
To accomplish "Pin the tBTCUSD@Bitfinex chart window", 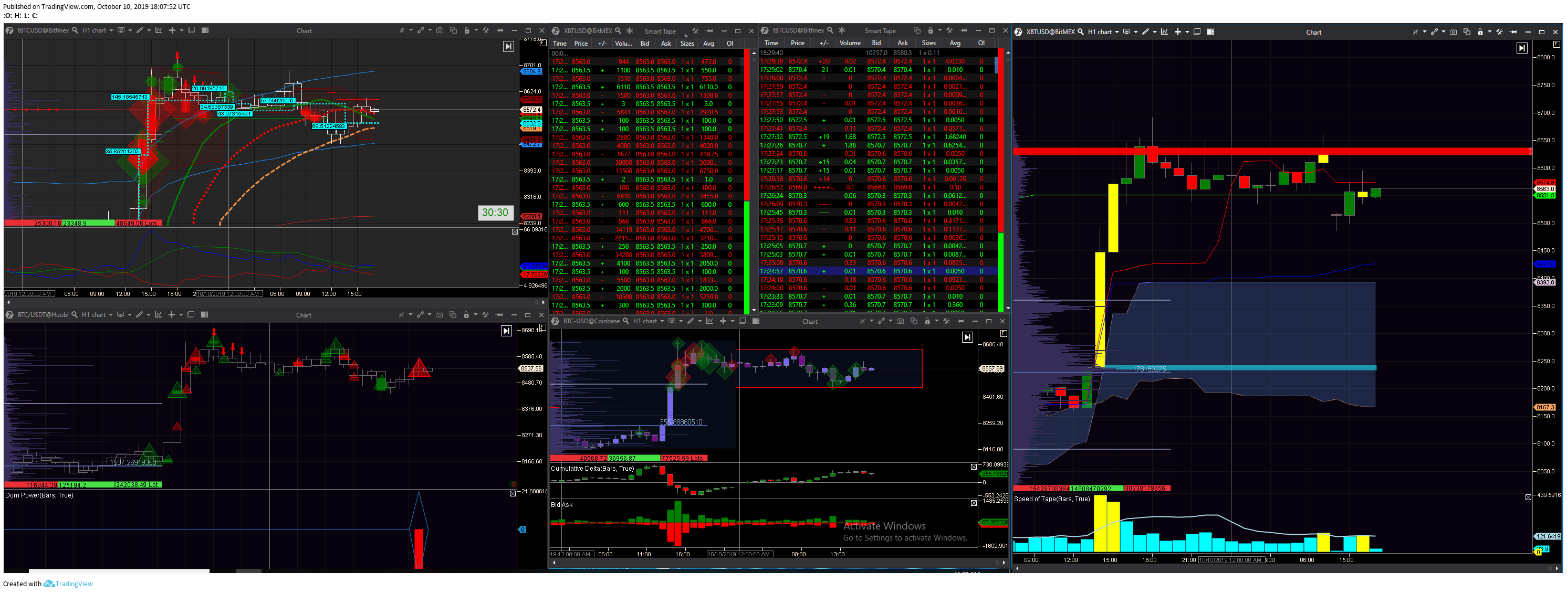I will pos(499,30).
